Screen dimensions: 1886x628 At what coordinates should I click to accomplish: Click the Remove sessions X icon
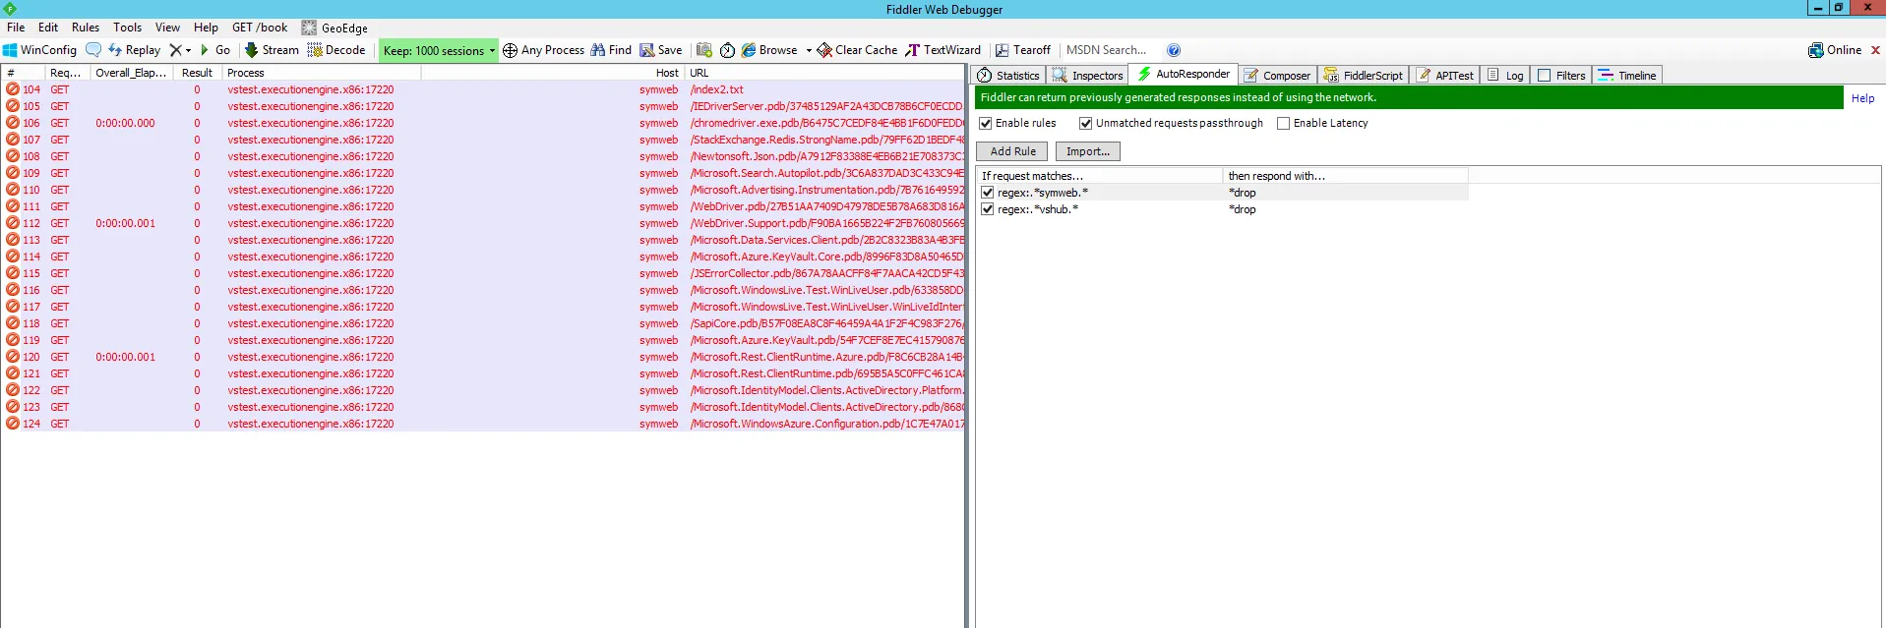(175, 50)
